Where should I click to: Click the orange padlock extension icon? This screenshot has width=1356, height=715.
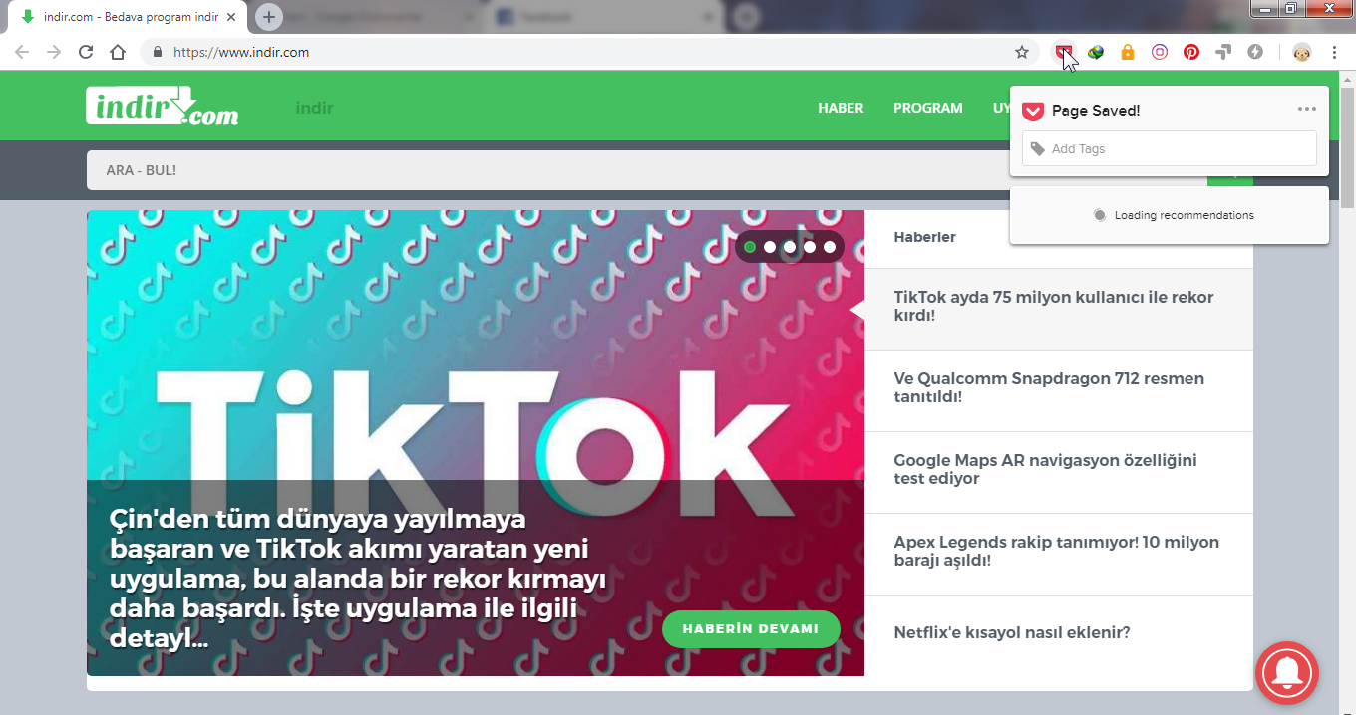1128,52
